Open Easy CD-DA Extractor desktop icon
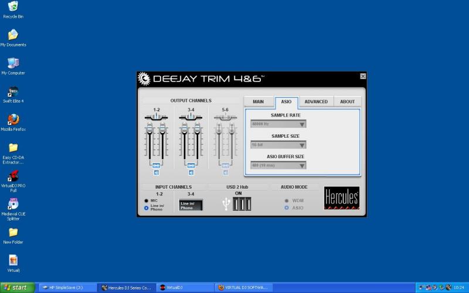Image resolution: width=469 pixels, height=293 pixels. [13, 148]
